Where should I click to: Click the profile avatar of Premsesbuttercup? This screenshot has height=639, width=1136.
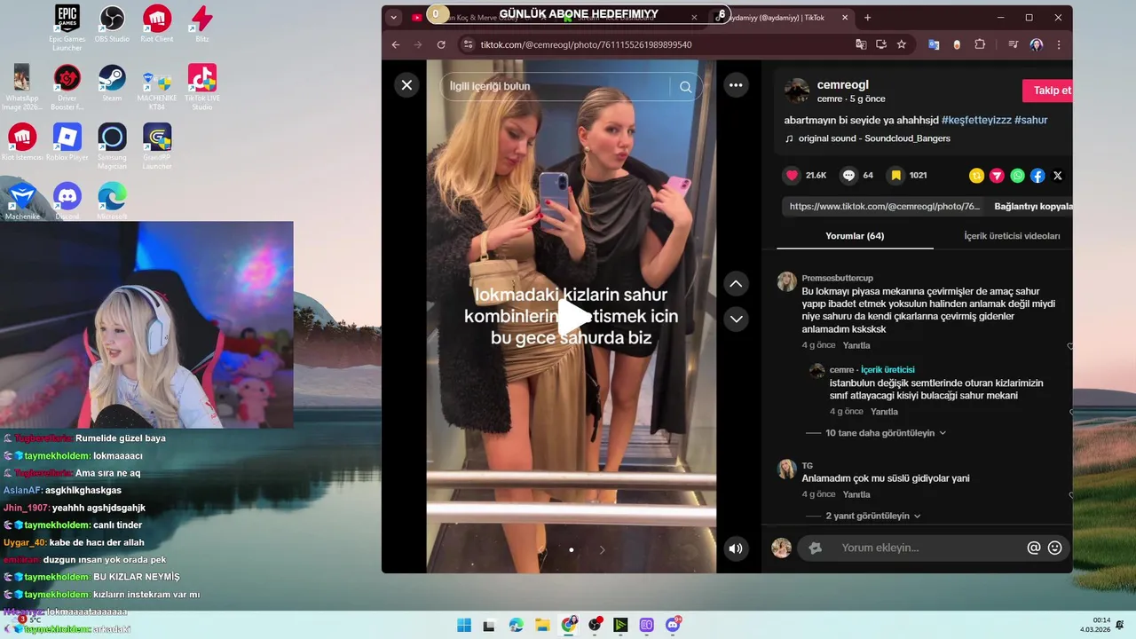click(786, 281)
